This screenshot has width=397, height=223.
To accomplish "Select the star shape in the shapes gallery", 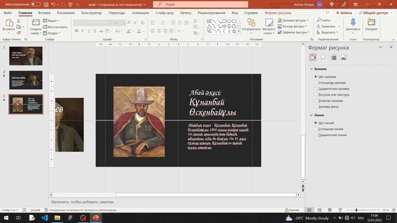I will pyautogui.click(x=234, y=32).
